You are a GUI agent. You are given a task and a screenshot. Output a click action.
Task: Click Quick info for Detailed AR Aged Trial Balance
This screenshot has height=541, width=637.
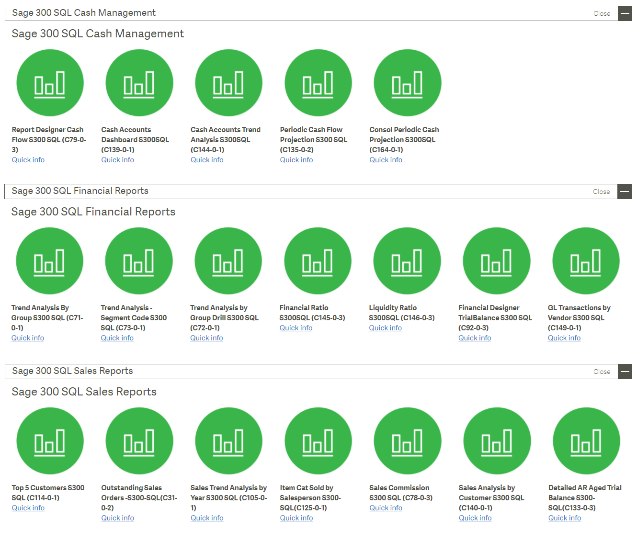[565, 518]
